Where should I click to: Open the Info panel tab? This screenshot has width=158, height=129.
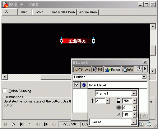128,70
